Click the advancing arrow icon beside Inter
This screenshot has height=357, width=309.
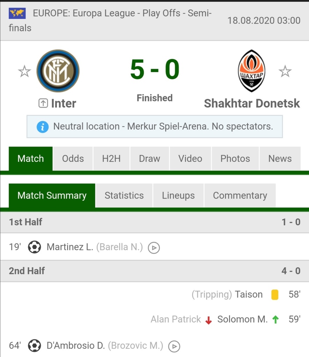43,103
